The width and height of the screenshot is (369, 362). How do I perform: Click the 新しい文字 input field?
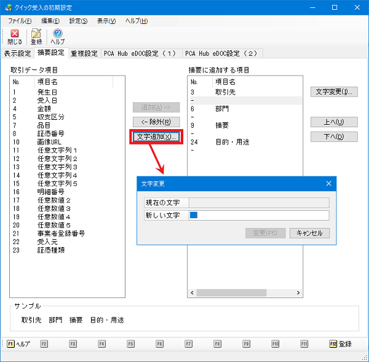point(259,215)
